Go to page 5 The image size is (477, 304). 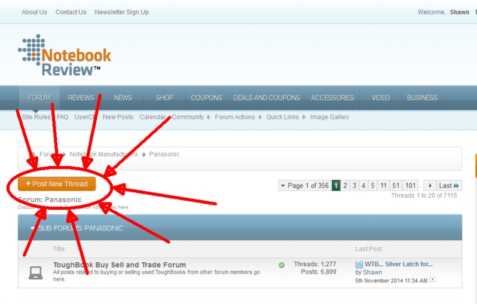372,185
